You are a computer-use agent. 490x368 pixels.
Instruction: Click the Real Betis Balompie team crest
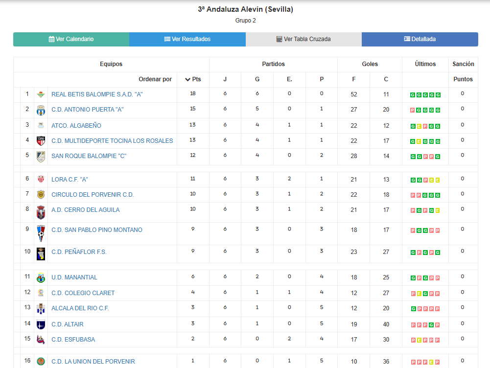coord(41,94)
